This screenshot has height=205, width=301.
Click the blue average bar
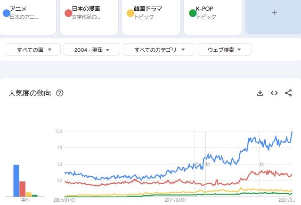(16, 180)
